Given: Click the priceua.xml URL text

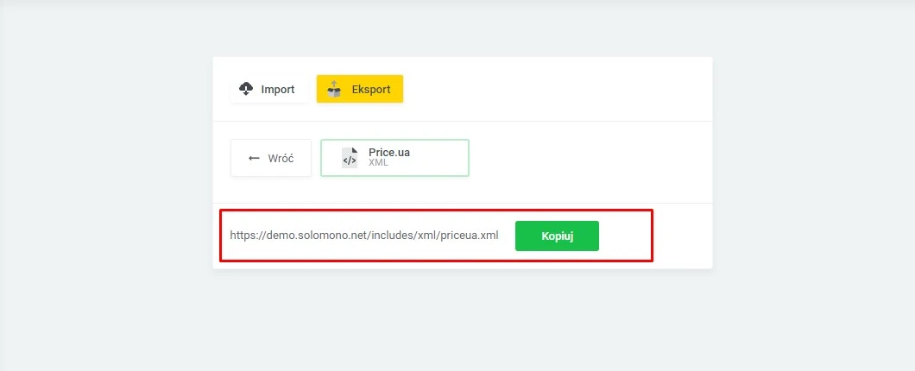Looking at the screenshot, I should point(364,236).
